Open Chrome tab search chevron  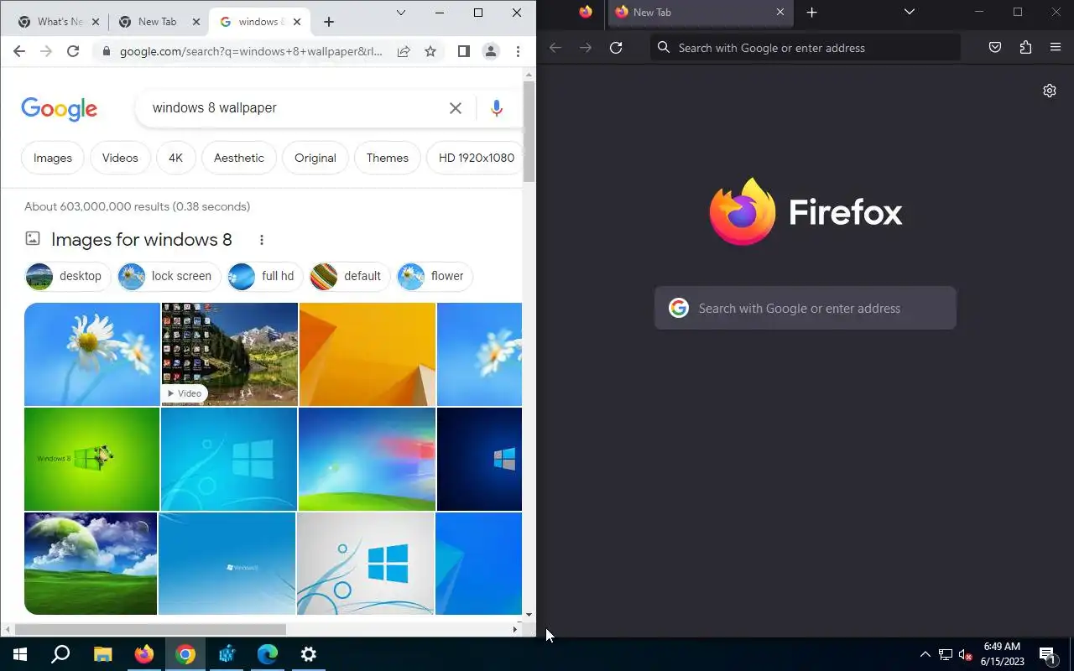click(x=401, y=13)
